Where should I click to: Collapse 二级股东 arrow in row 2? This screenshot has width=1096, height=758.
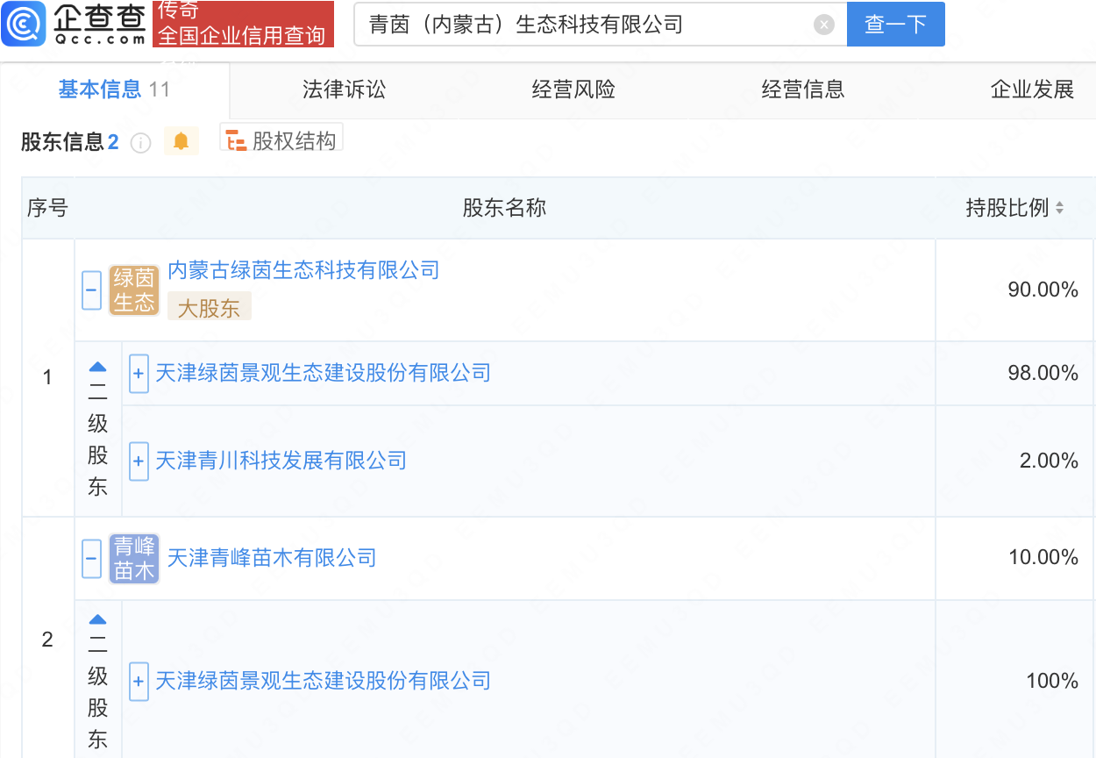pos(98,619)
